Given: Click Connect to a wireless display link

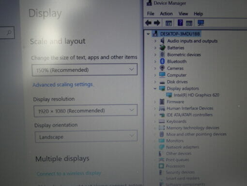Looking at the screenshot, I should click(x=69, y=173).
